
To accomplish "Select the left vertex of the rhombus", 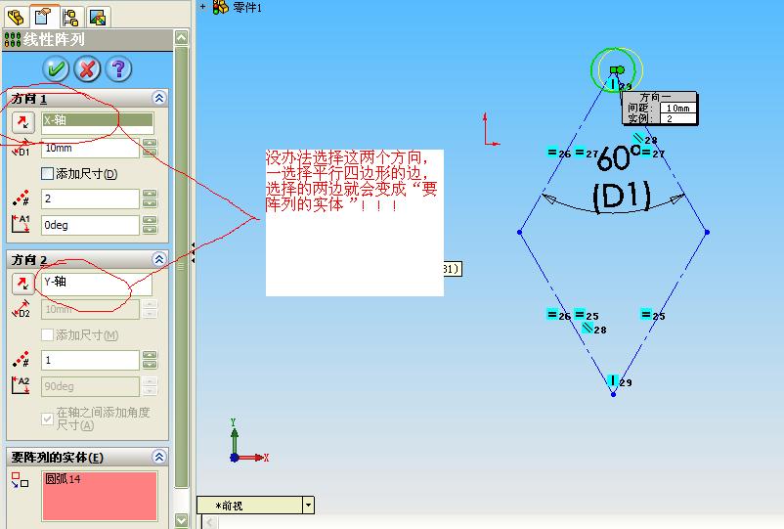I will coord(520,232).
